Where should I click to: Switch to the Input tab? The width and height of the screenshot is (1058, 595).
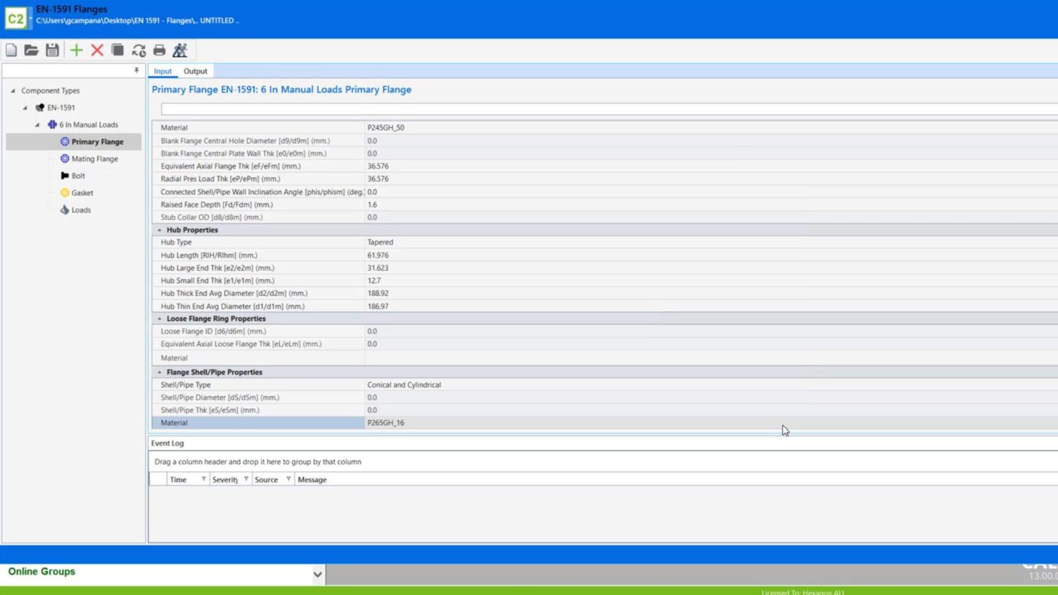pos(163,72)
